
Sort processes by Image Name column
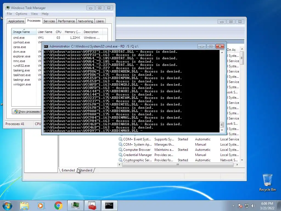[x=24, y=32]
